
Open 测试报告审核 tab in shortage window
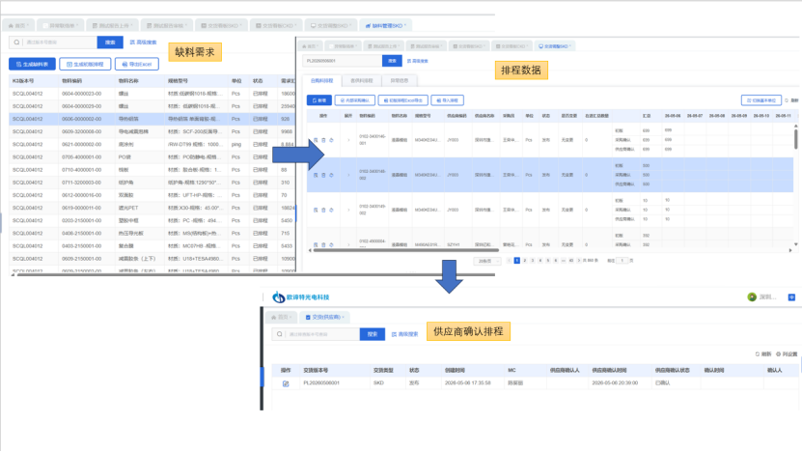[166, 26]
